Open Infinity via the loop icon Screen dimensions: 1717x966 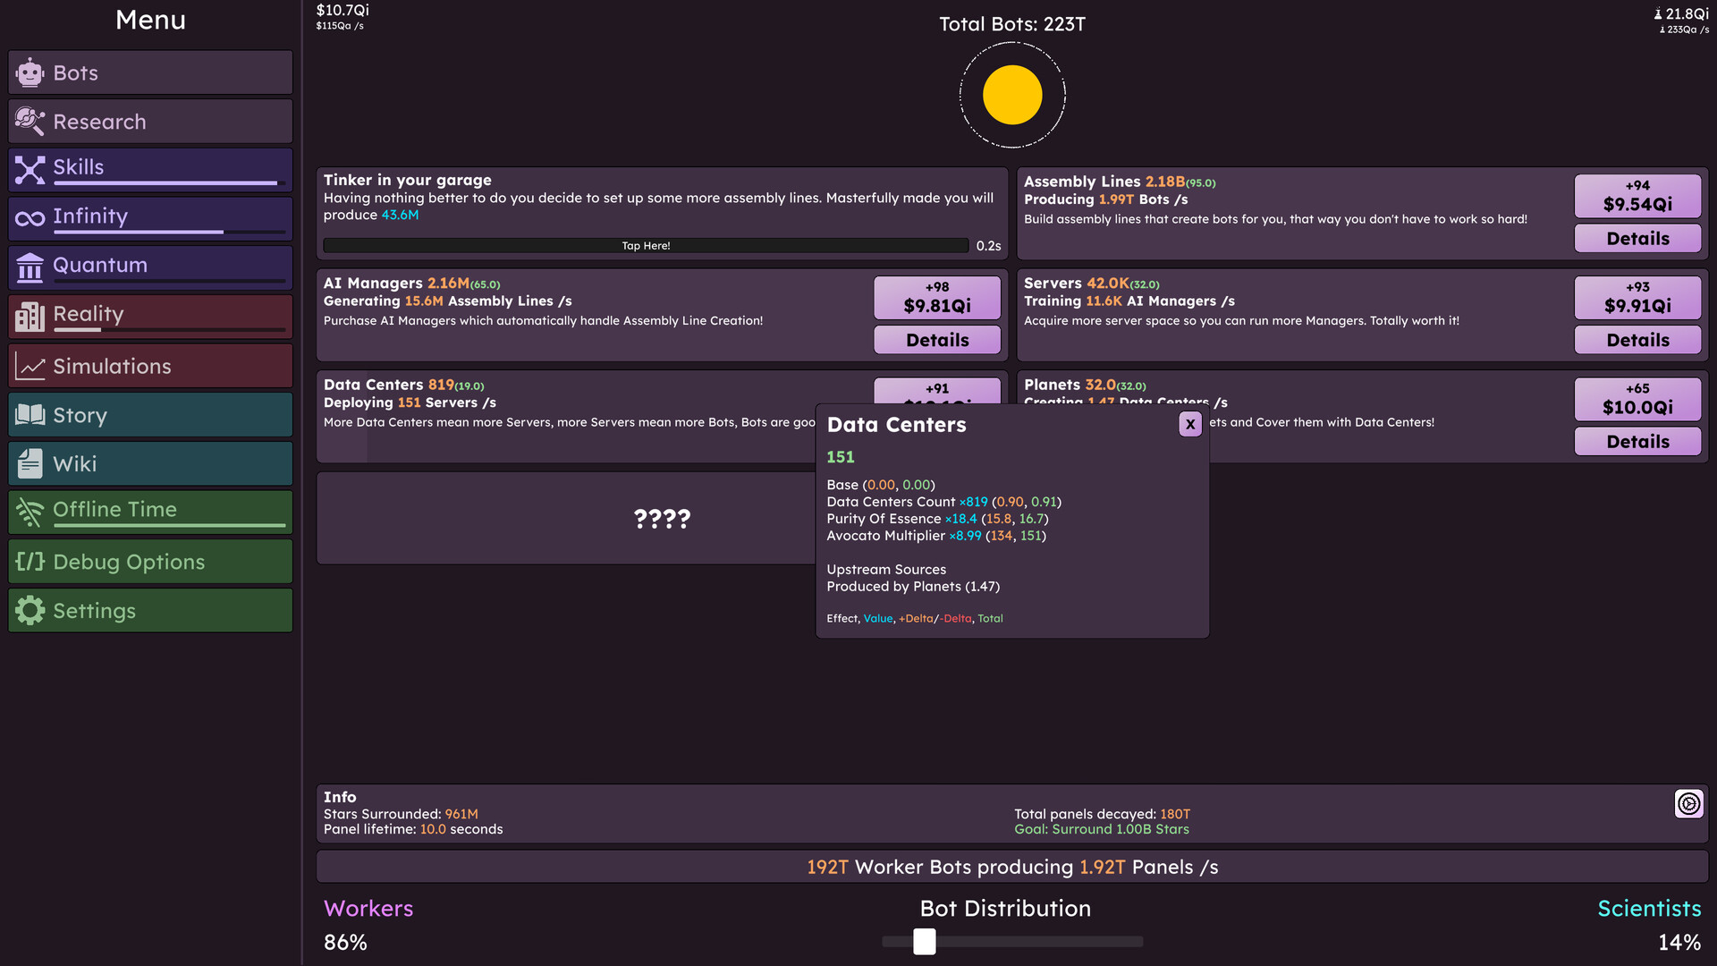(x=30, y=216)
